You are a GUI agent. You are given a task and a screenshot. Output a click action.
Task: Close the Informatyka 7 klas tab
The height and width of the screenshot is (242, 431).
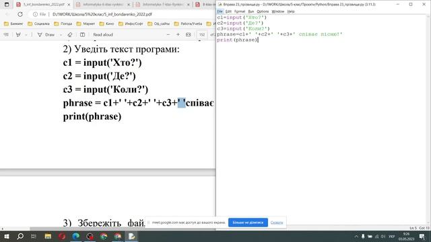(189, 5)
